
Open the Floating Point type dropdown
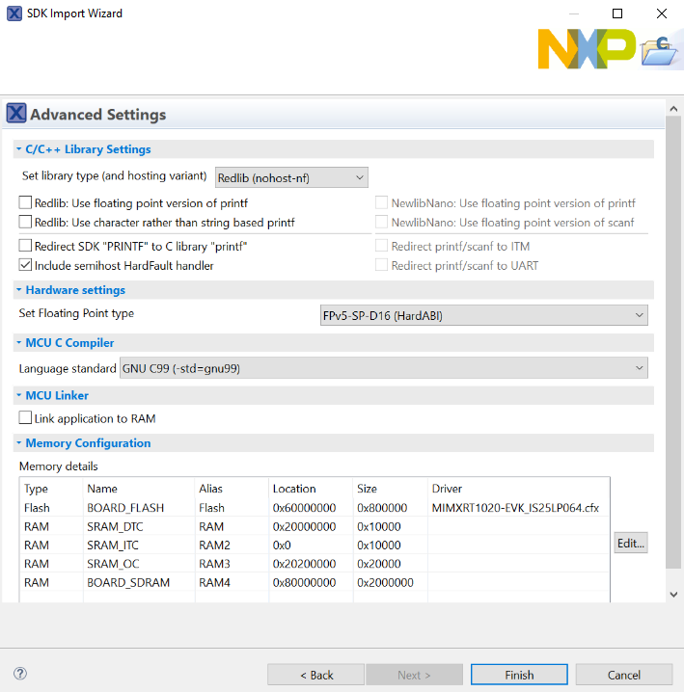tap(483, 315)
